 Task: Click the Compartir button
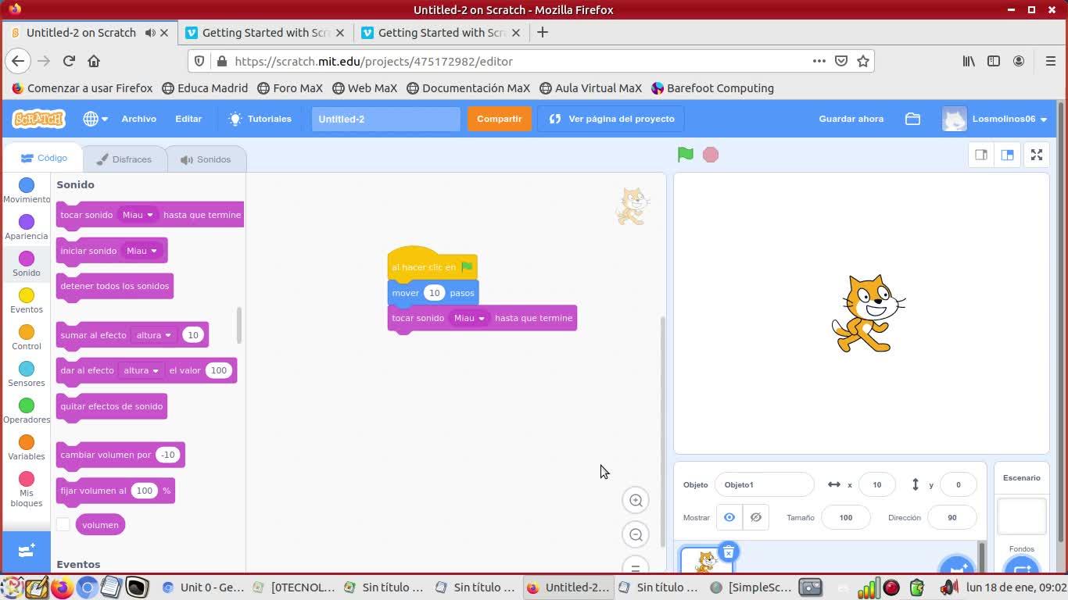(x=500, y=119)
